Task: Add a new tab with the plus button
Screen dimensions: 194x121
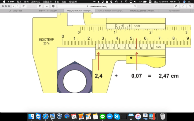Action: tap(192, 11)
